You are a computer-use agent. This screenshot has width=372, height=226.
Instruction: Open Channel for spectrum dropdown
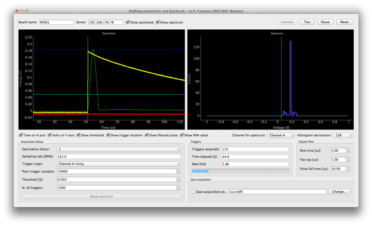(x=281, y=135)
